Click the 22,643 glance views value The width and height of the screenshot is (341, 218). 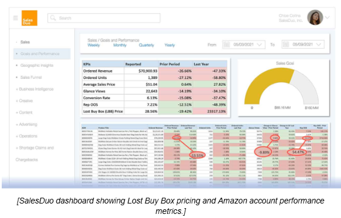tap(152, 91)
